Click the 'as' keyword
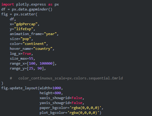 [50, 5]
